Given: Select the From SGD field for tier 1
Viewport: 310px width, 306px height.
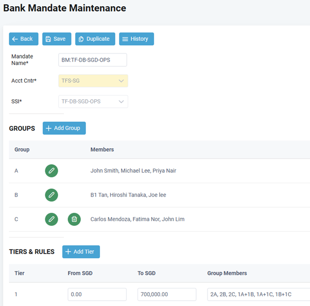Looking at the screenshot, I should click(97, 294).
